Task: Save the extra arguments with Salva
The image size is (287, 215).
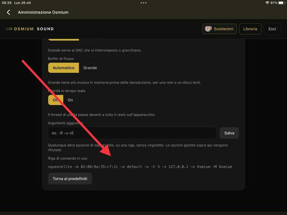Action: (x=229, y=133)
